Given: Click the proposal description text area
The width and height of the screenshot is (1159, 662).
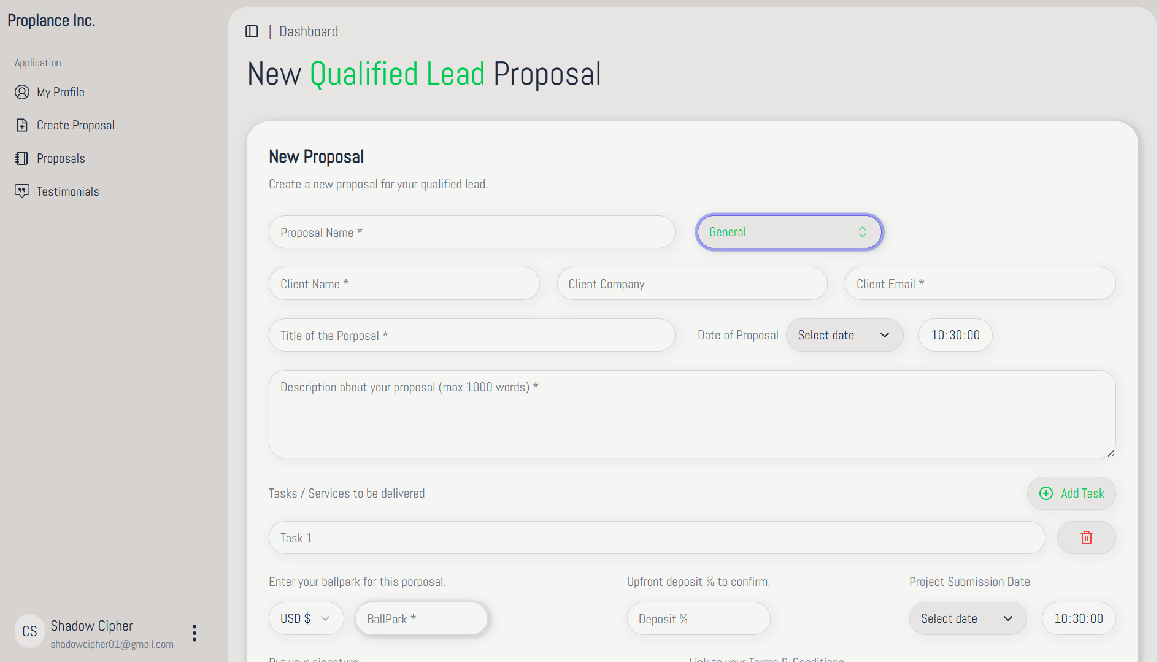Looking at the screenshot, I should 691,414.
